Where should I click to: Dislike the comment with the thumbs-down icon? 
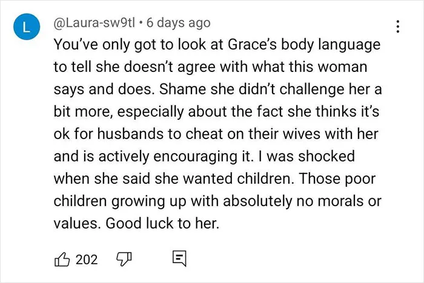pos(124,259)
